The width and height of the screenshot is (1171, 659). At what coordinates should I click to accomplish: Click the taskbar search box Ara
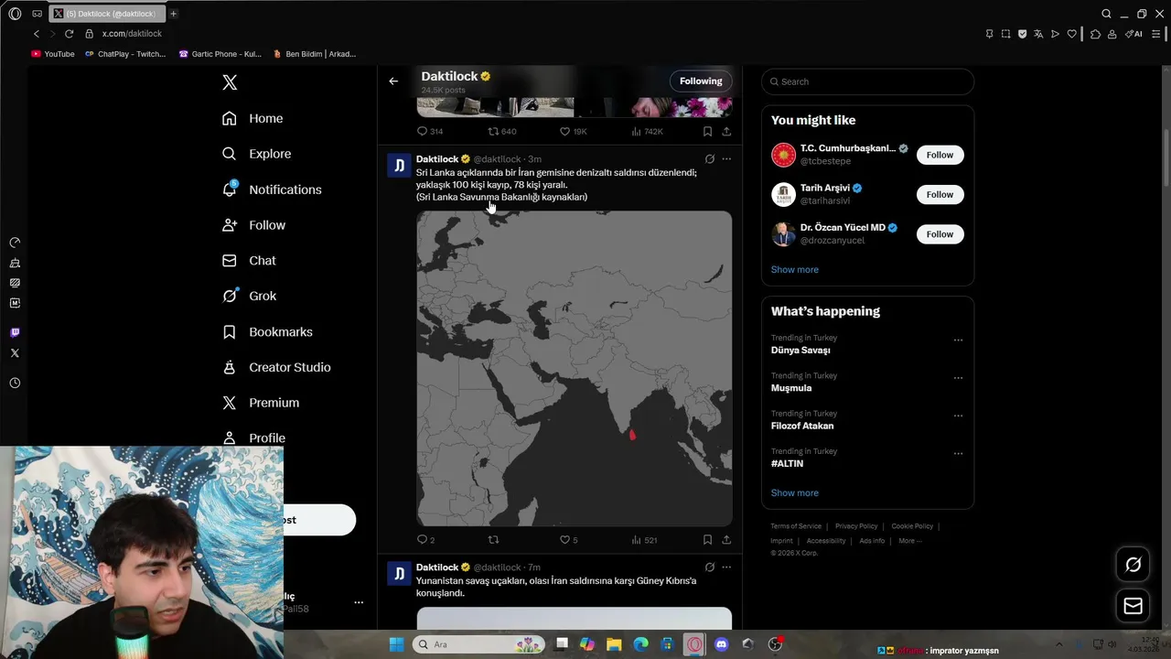pyautogui.click(x=480, y=644)
